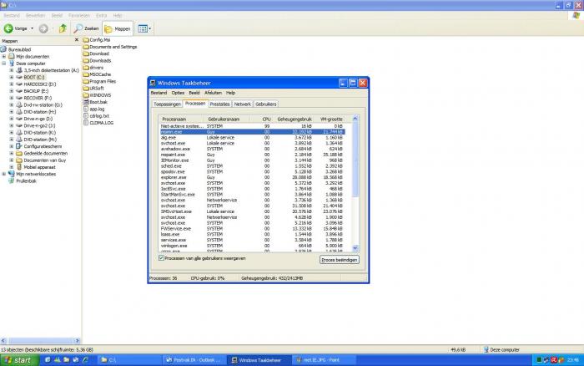Open the Program Files folder
This screenshot has width=584, height=366.
pyautogui.click(x=103, y=81)
